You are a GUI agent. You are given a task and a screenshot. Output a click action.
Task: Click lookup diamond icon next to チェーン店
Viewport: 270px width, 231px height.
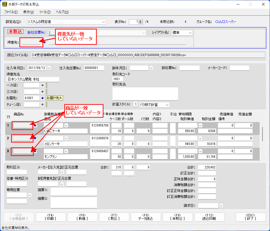pos(43,104)
